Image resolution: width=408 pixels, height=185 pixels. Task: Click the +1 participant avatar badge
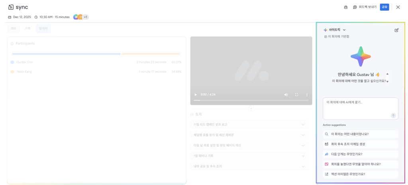[x=85, y=17]
